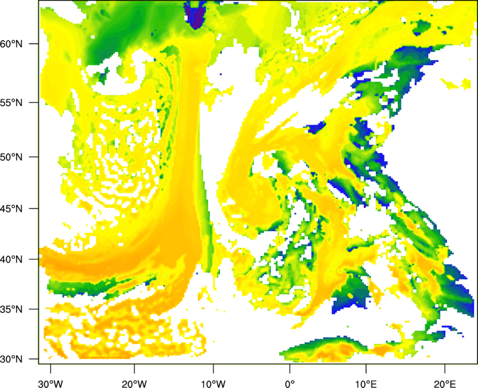Click the 0° longitude label
The height and width of the screenshot is (388, 478).
290,384
